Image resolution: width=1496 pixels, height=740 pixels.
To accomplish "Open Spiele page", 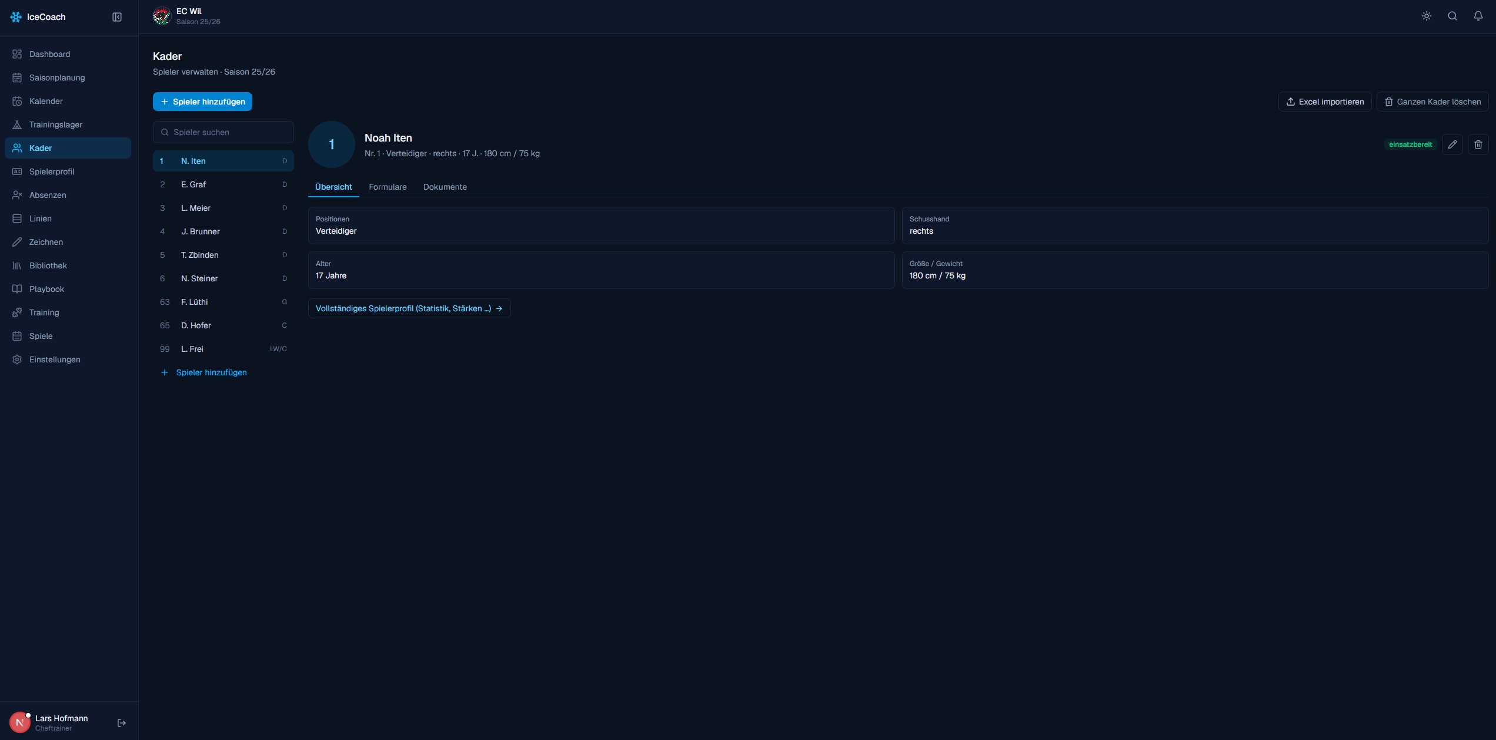I will coord(68,336).
